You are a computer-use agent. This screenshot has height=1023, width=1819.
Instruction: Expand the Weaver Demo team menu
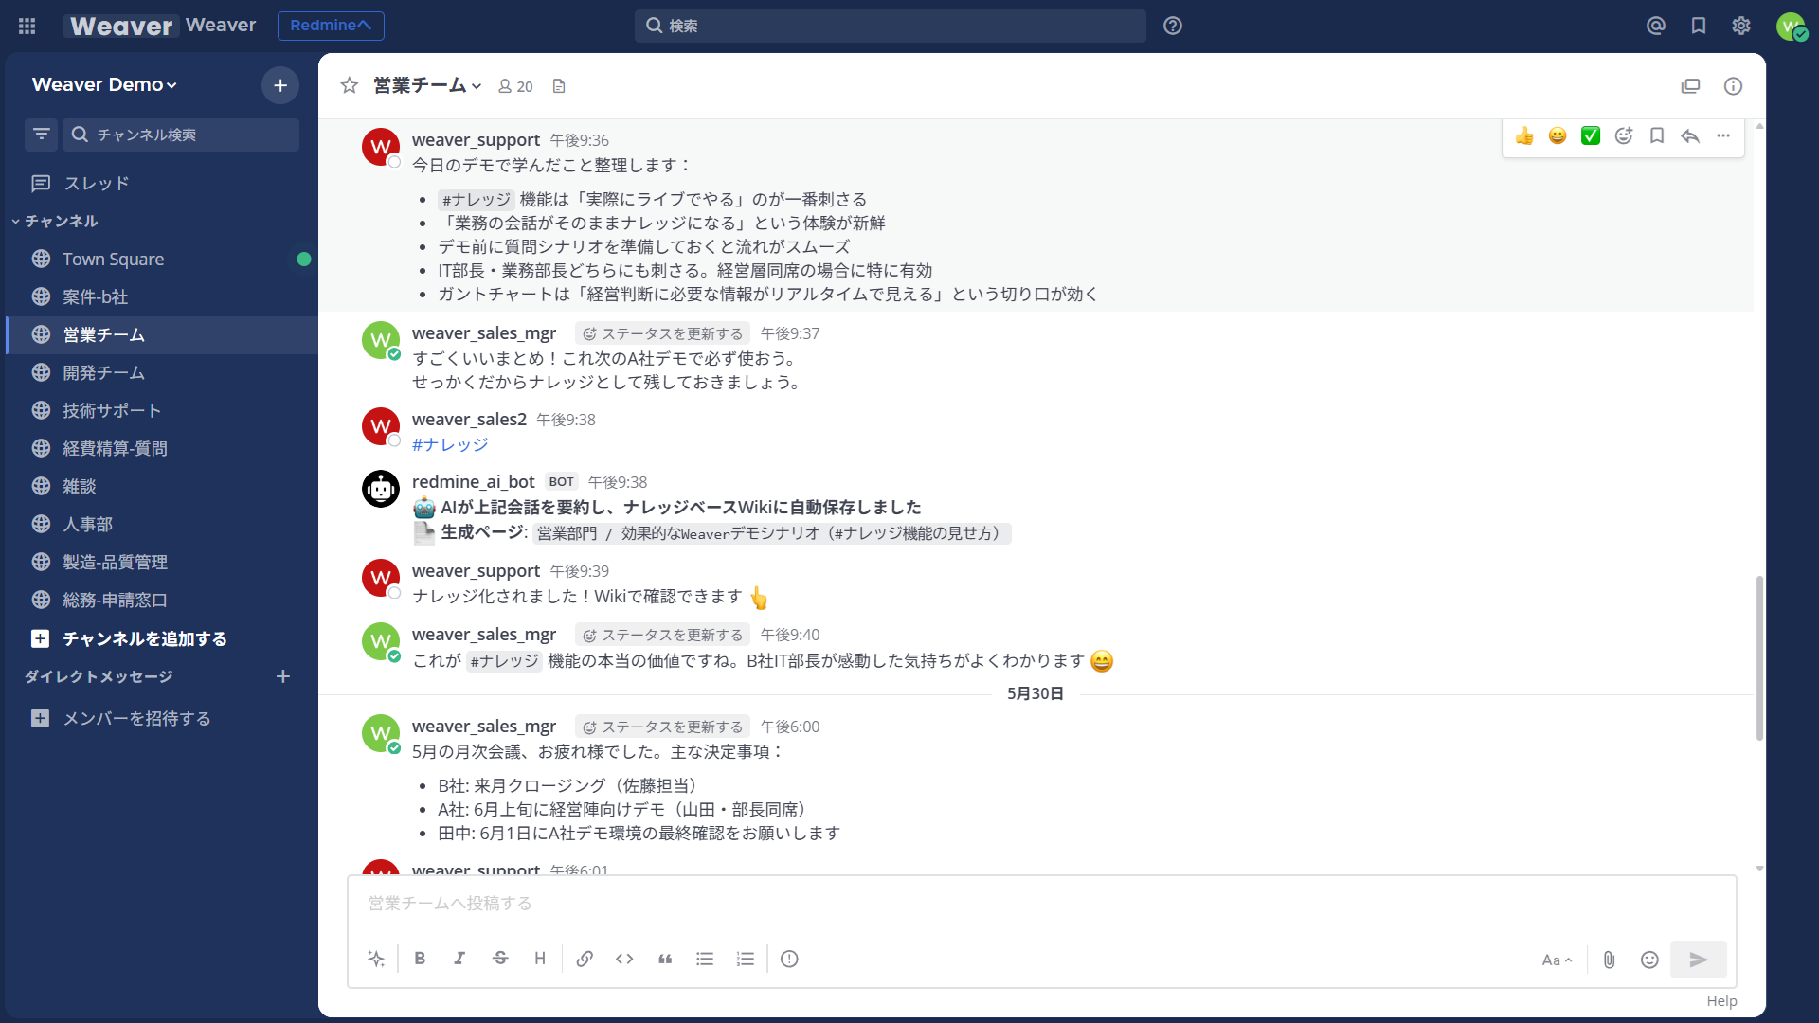coord(104,84)
